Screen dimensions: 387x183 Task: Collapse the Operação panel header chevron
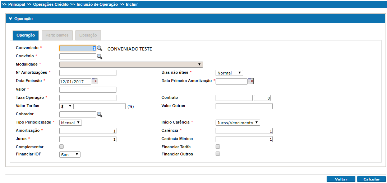tap(11, 19)
